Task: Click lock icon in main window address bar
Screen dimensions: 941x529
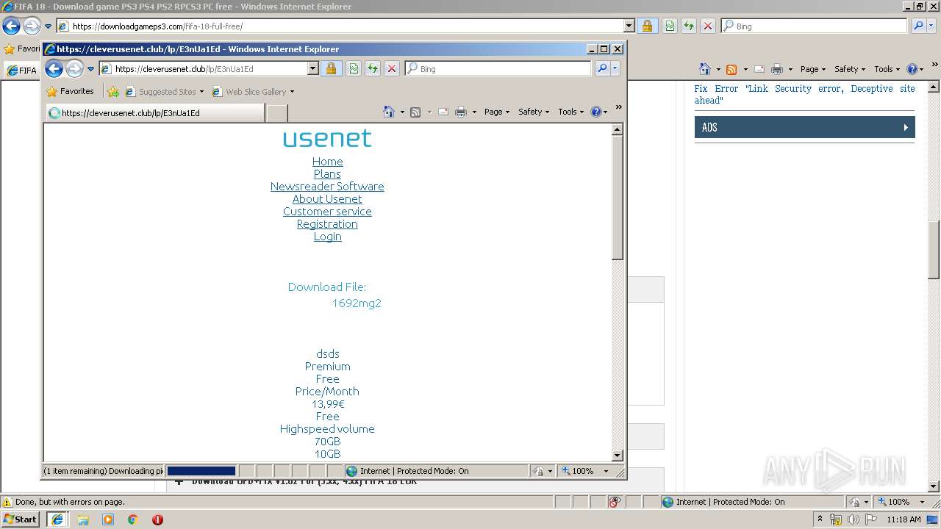Action: coord(647,26)
